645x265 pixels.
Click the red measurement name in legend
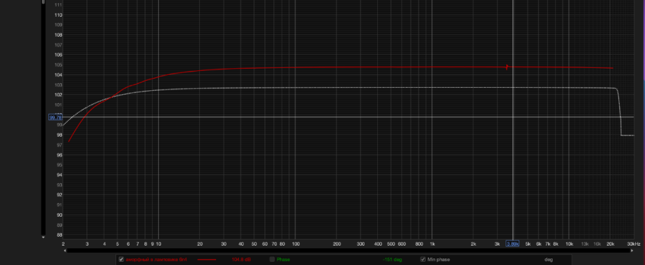click(156, 259)
